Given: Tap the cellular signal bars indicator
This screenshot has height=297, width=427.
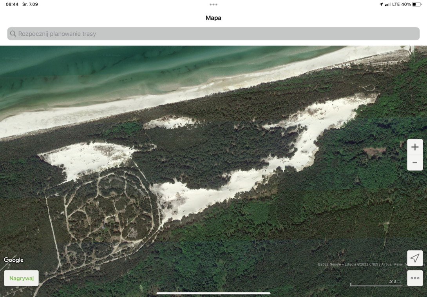Looking at the screenshot, I should point(387,4).
